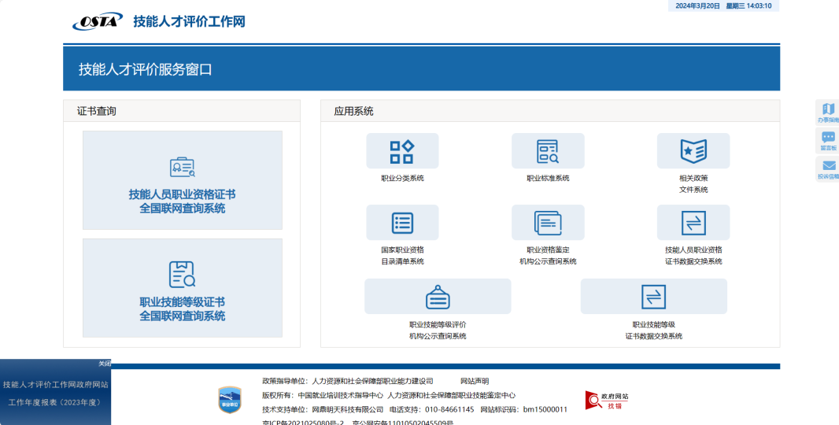Open the 职业标准系统 text label
The image size is (839, 425).
548,178
